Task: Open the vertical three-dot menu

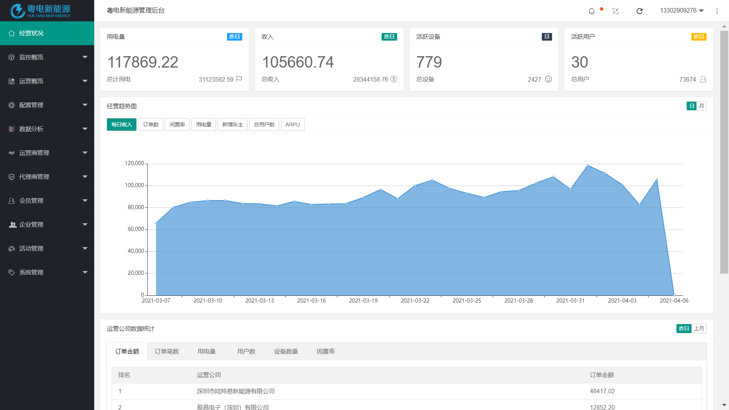Action: (x=717, y=11)
